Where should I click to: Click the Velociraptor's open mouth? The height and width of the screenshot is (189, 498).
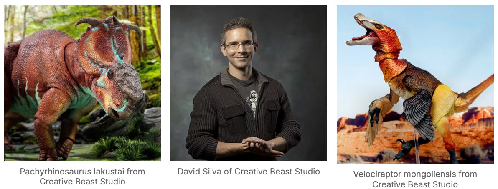pos(365,34)
